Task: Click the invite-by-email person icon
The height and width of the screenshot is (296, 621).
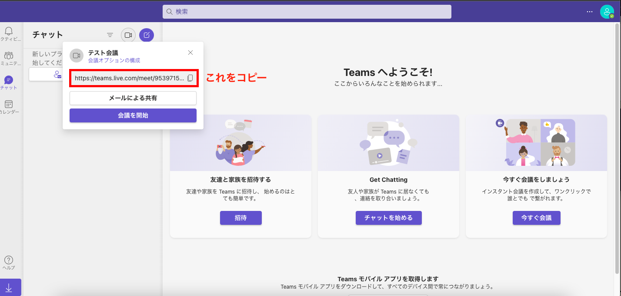Action: tap(57, 75)
